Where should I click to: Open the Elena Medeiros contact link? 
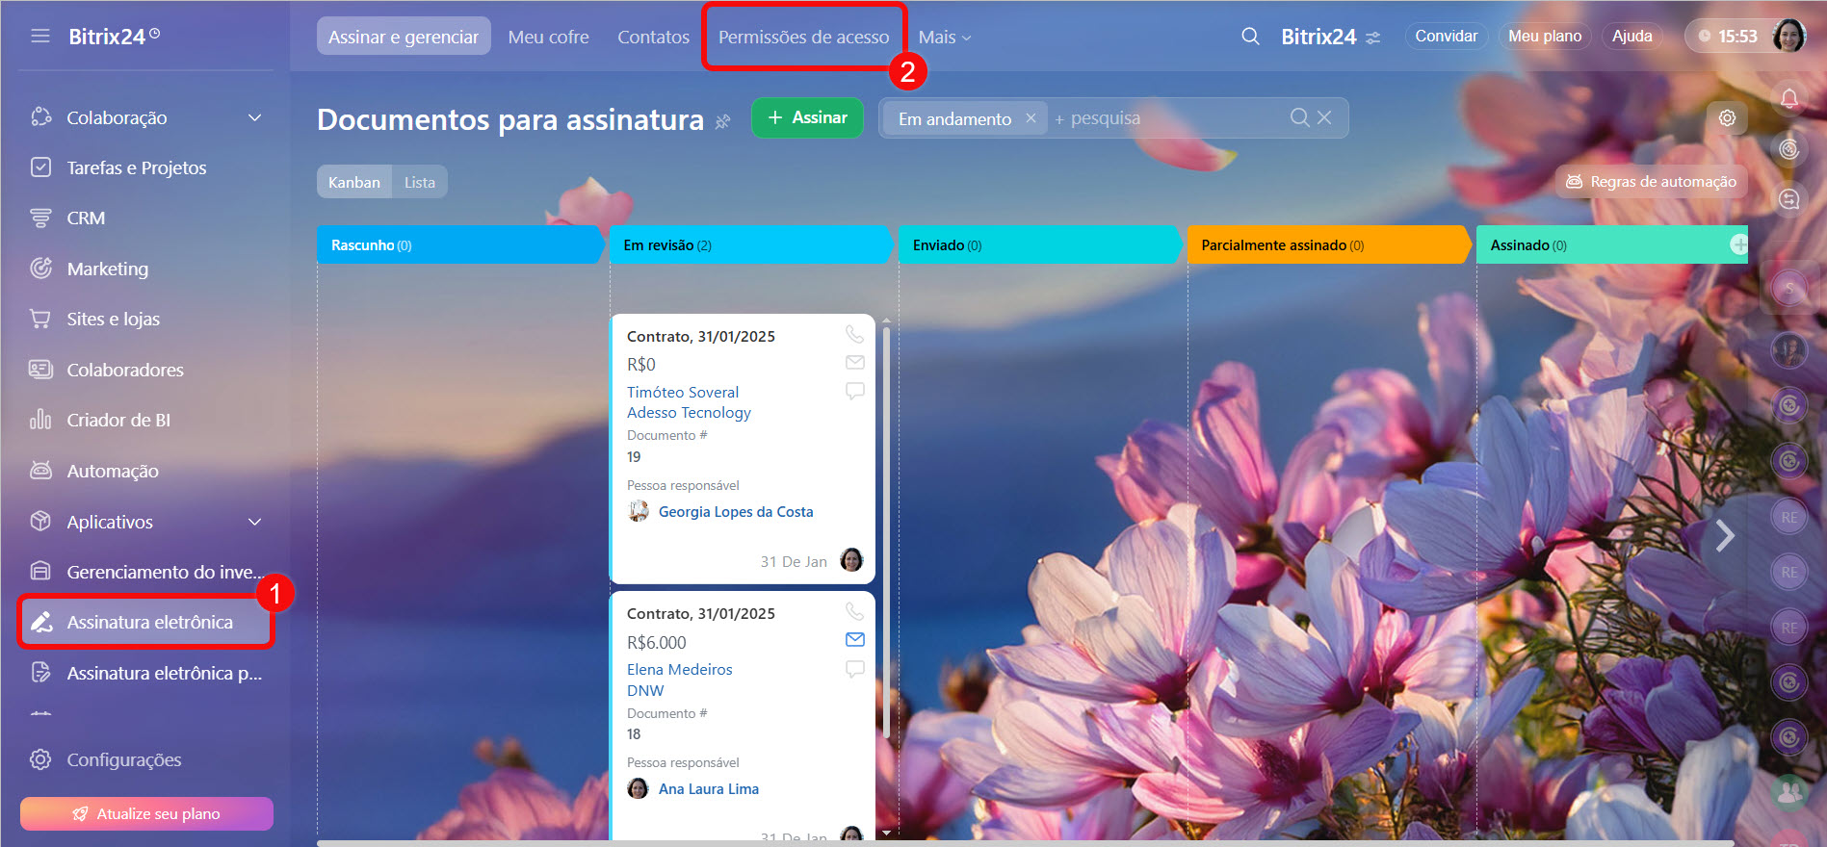tap(679, 669)
